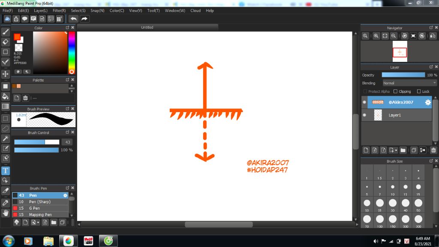439x247 pixels.
Task: Open File Explorer from taskbar
Action: pos(48,241)
